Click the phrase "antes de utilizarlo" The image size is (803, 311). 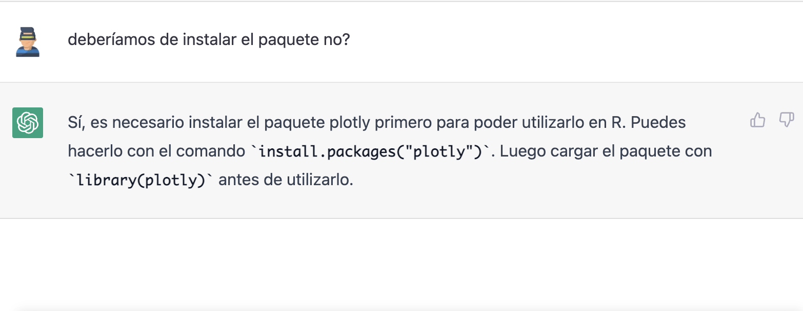(x=286, y=181)
